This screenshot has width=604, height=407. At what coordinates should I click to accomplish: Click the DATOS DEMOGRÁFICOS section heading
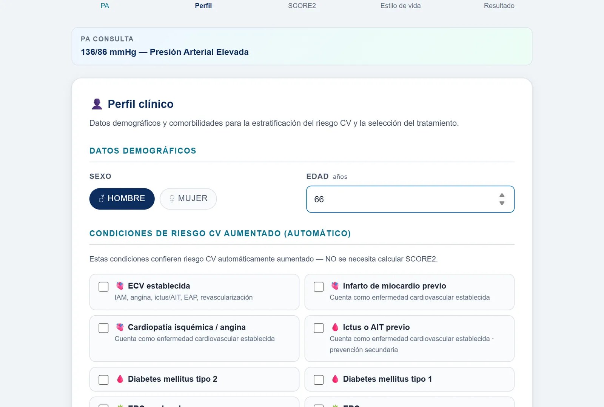(x=143, y=151)
